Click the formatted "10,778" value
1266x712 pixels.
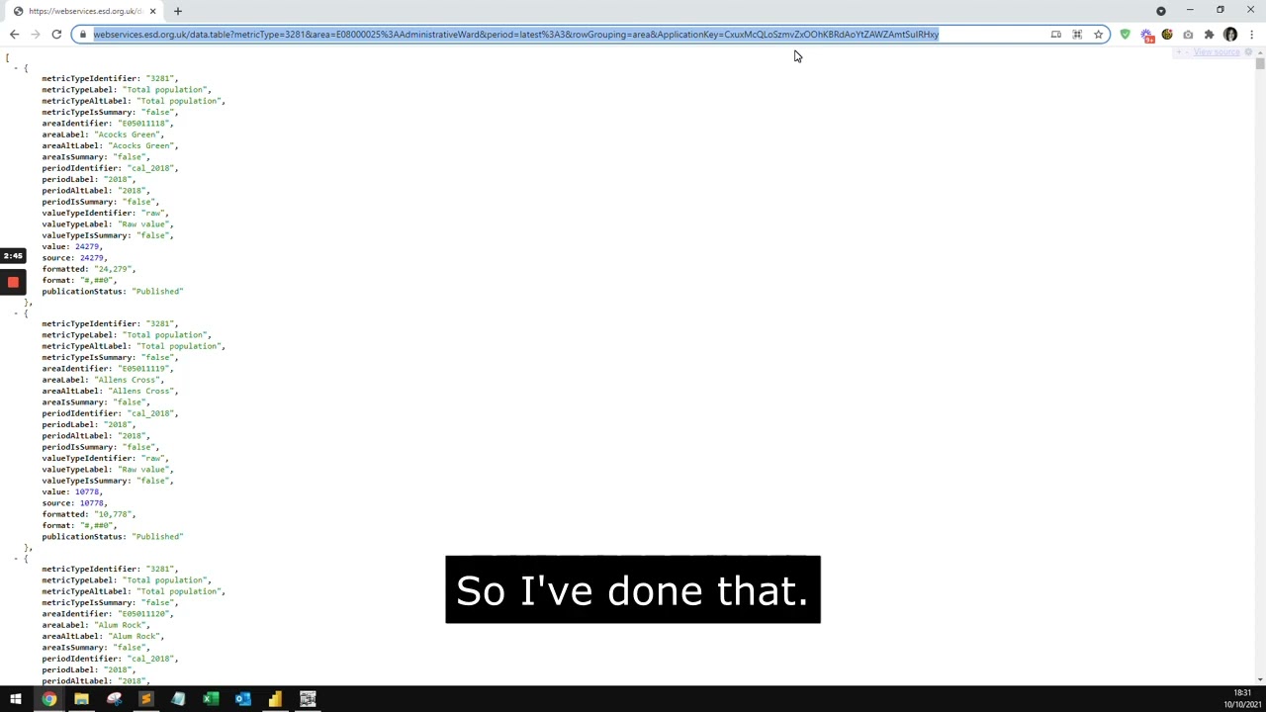coord(113,514)
